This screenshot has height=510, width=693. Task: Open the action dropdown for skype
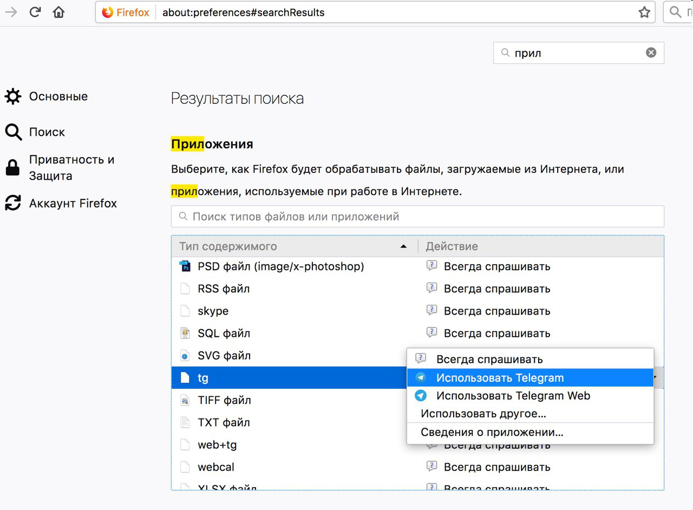(541, 311)
